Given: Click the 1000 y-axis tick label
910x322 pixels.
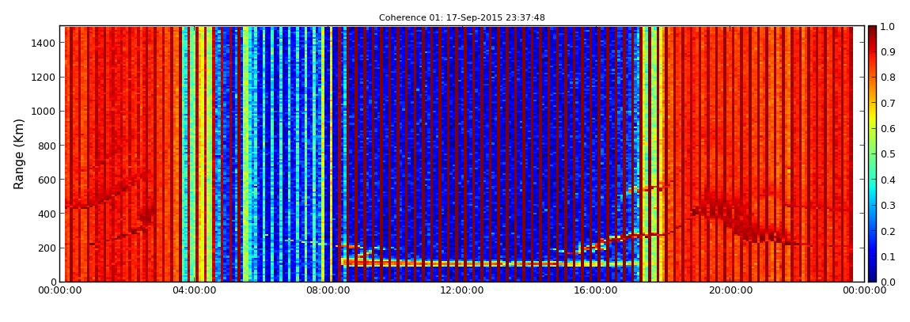Looking at the screenshot, I should click(44, 112).
